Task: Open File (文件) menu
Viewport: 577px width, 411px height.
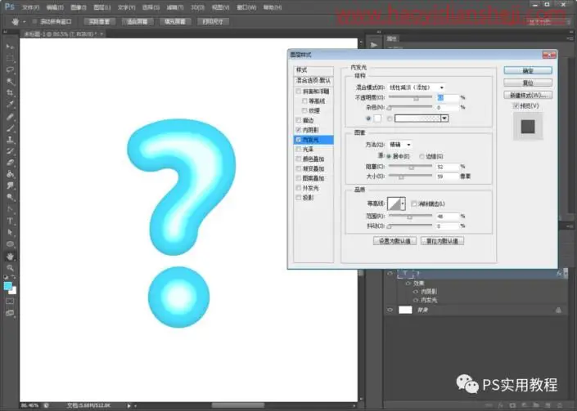Action: point(30,7)
